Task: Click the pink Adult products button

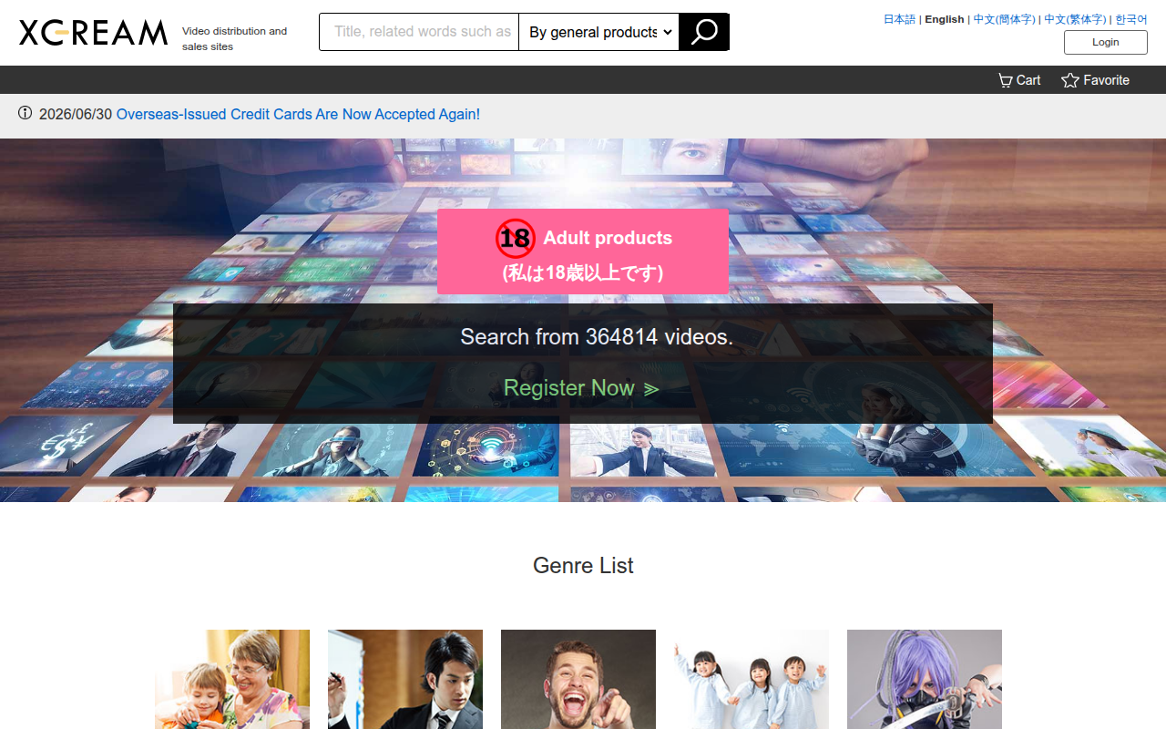Action: click(583, 252)
